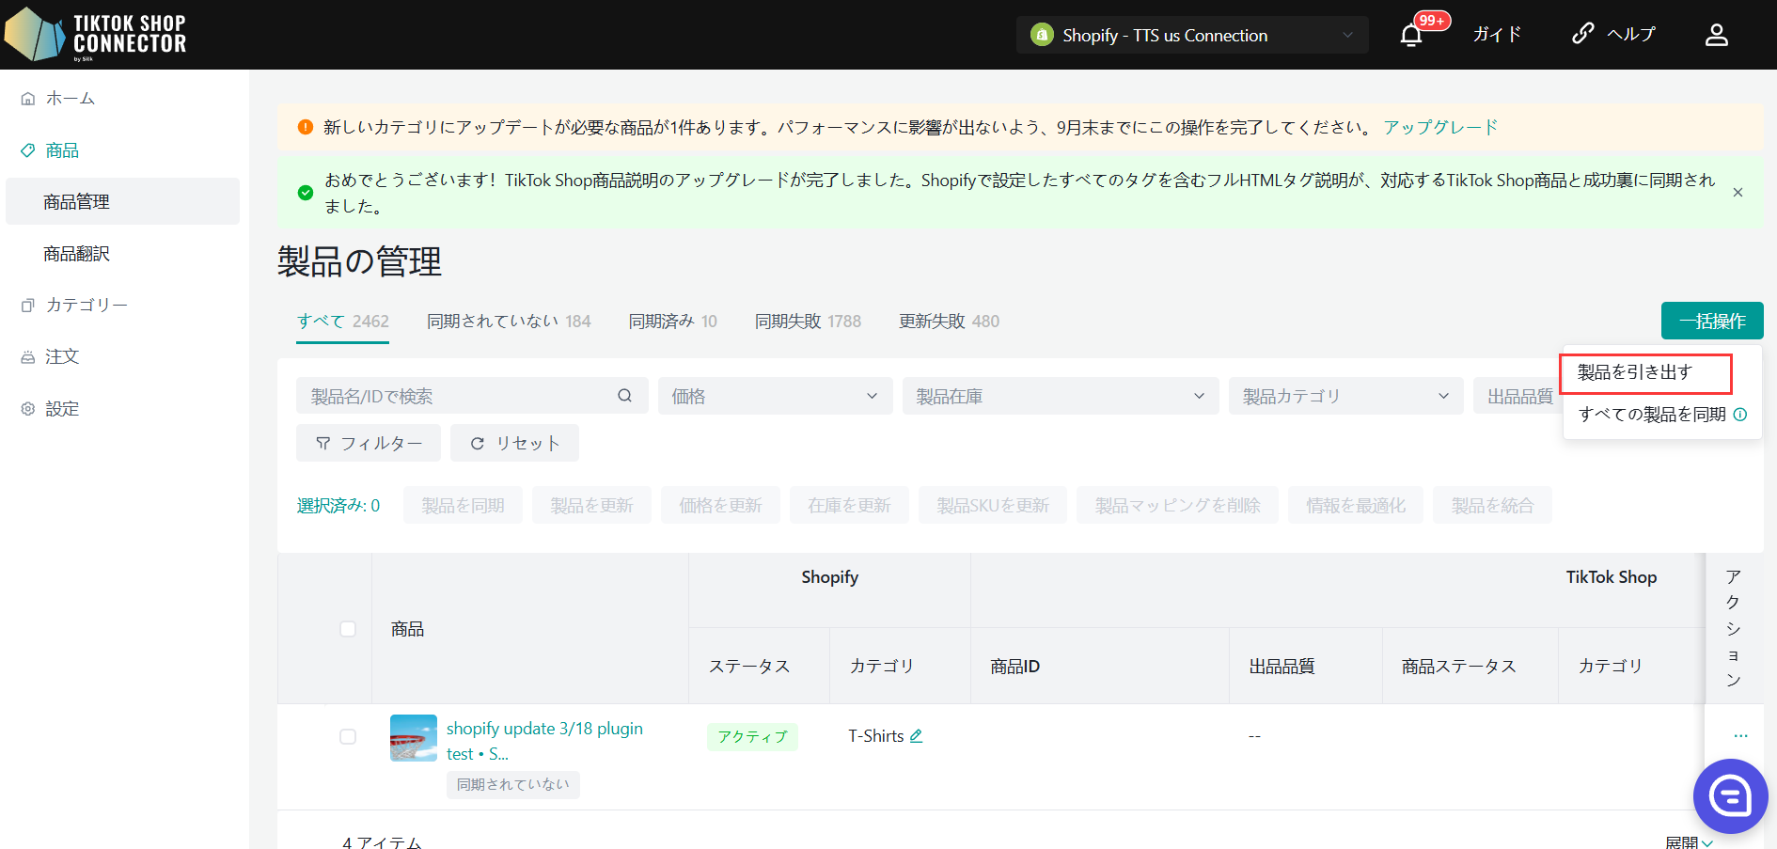Expand the 製品在庫 filter dropdown
This screenshot has width=1777, height=849.
[1061, 396]
